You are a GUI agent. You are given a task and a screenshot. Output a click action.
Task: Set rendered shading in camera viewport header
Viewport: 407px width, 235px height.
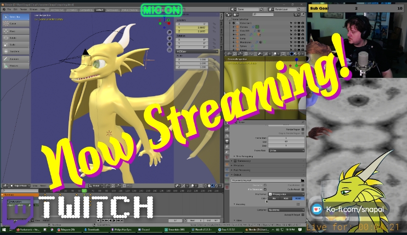tap(299, 54)
